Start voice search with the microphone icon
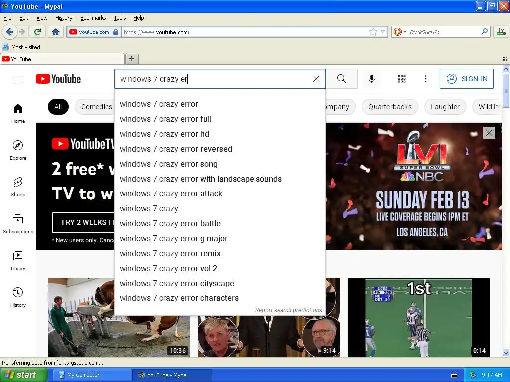Screen dimensions: 510x382 [372, 79]
